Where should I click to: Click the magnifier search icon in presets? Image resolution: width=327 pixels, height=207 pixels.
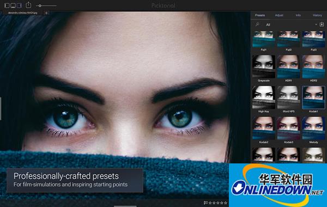pyautogui.click(x=257, y=25)
